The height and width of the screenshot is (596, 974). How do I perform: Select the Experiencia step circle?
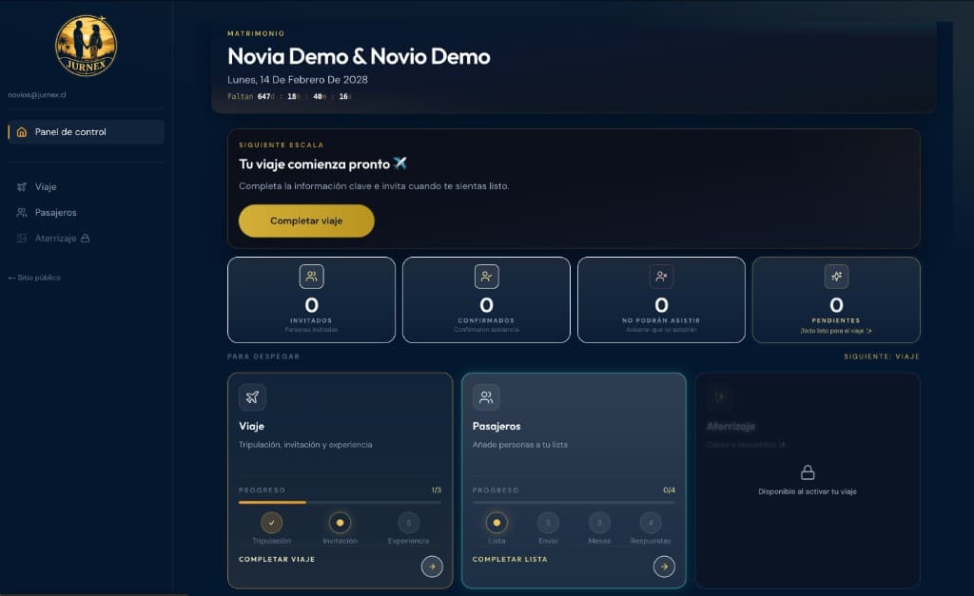408,523
